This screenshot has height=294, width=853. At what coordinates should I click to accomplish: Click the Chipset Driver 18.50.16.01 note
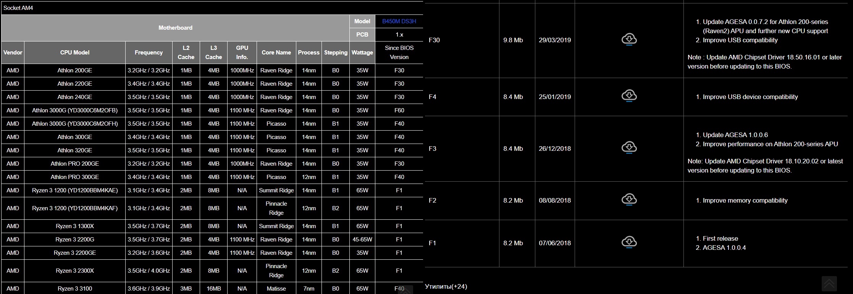pos(765,62)
